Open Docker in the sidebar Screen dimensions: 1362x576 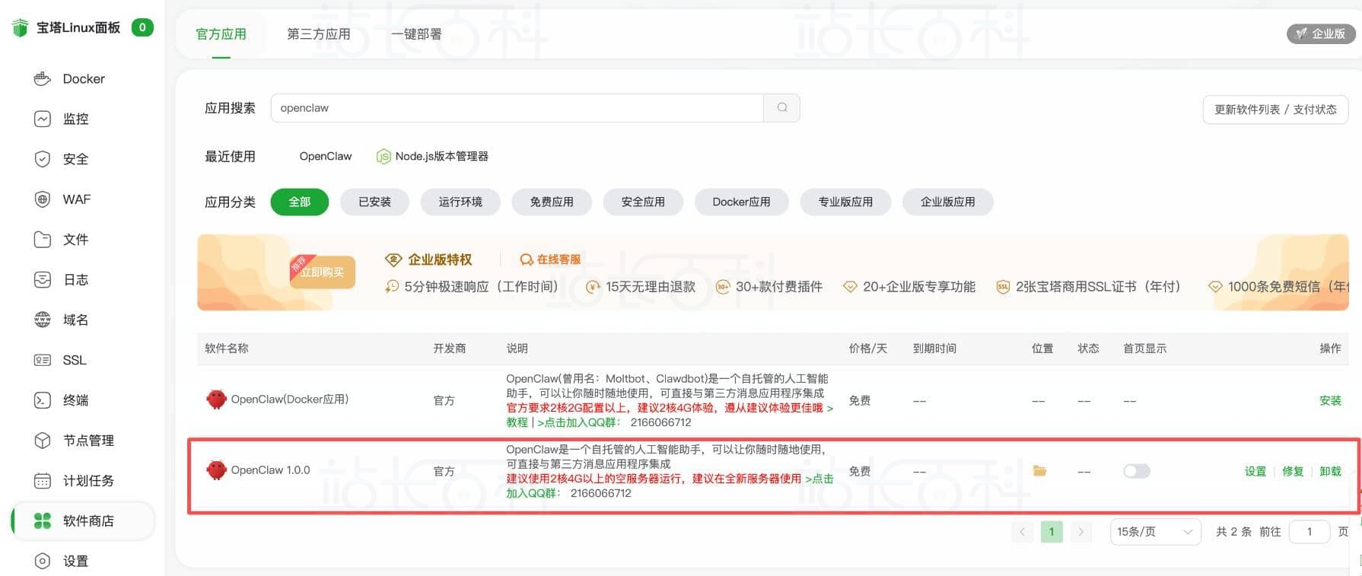click(x=84, y=78)
